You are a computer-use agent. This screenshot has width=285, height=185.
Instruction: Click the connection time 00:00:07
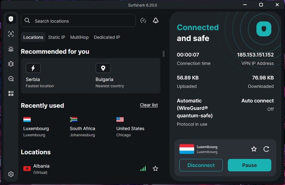(x=188, y=55)
